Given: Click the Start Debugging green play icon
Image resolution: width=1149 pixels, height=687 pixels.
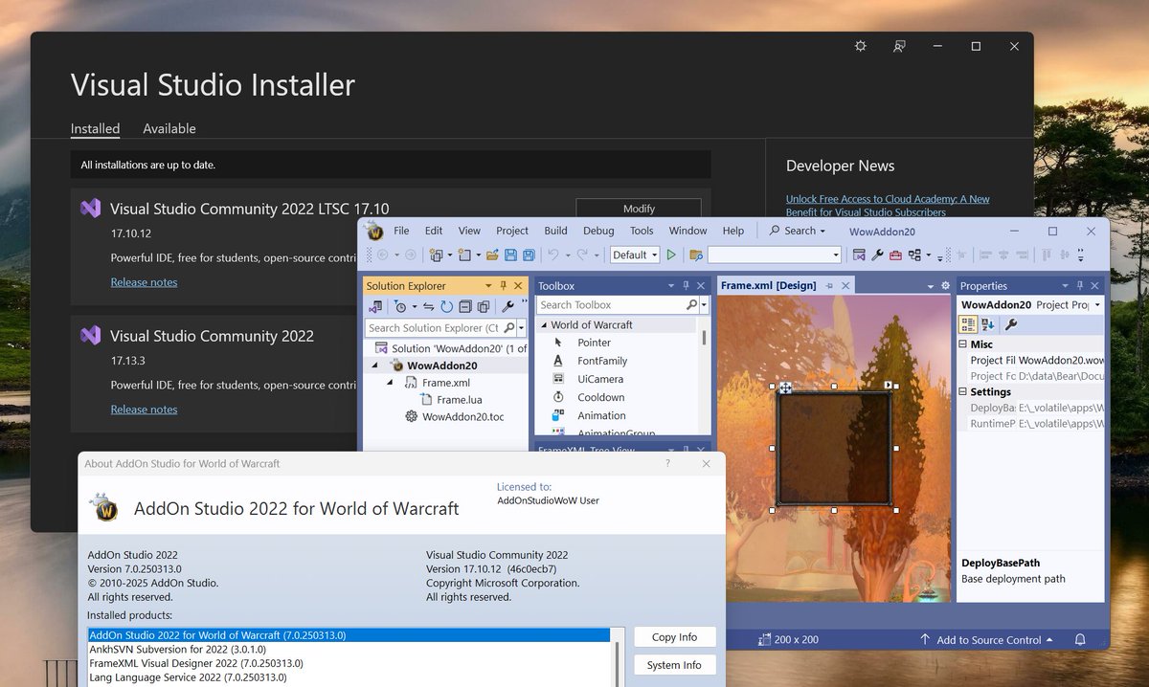Looking at the screenshot, I should pos(671,255).
